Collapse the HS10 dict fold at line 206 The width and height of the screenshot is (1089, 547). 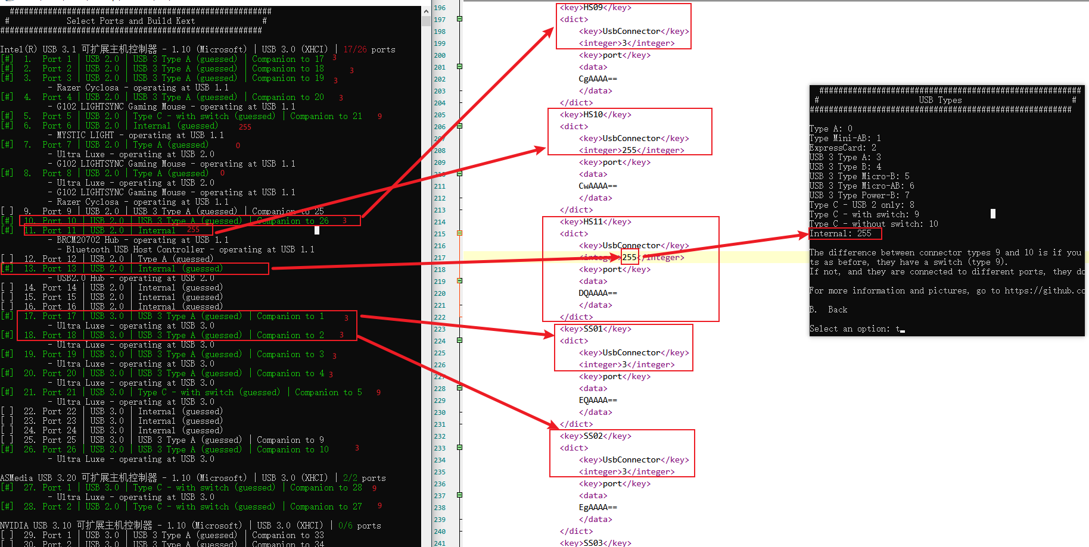(x=459, y=126)
